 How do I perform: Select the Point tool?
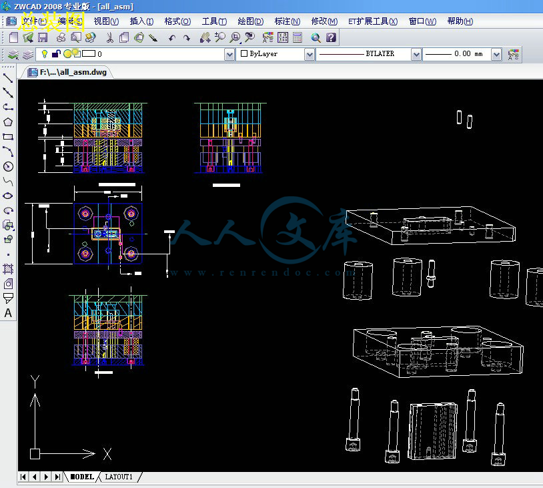click(8, 254)
